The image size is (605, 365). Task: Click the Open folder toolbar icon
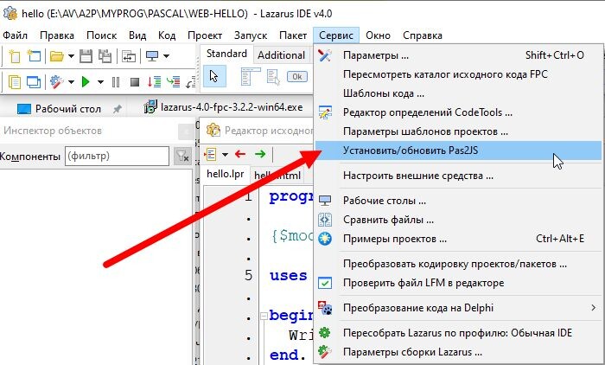pyautogui.click(x=57, y=56)
